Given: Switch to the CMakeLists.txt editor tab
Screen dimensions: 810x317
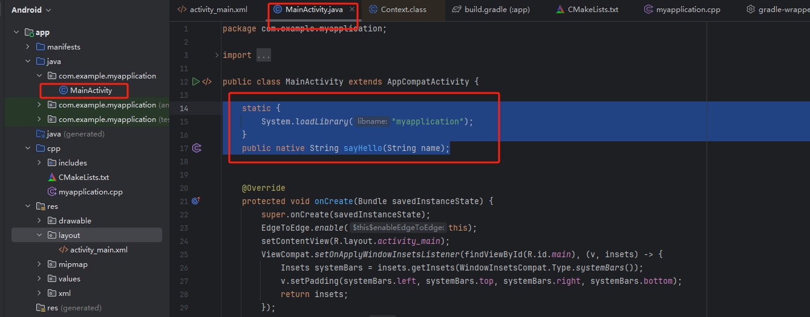Looking at the screenshot, I should click(587, 10).
